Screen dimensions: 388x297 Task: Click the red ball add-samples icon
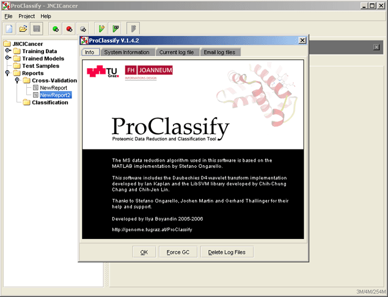[x=69, y=29]
